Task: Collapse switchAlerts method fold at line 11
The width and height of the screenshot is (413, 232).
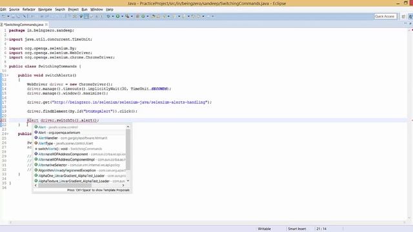Action: point(7,75)
